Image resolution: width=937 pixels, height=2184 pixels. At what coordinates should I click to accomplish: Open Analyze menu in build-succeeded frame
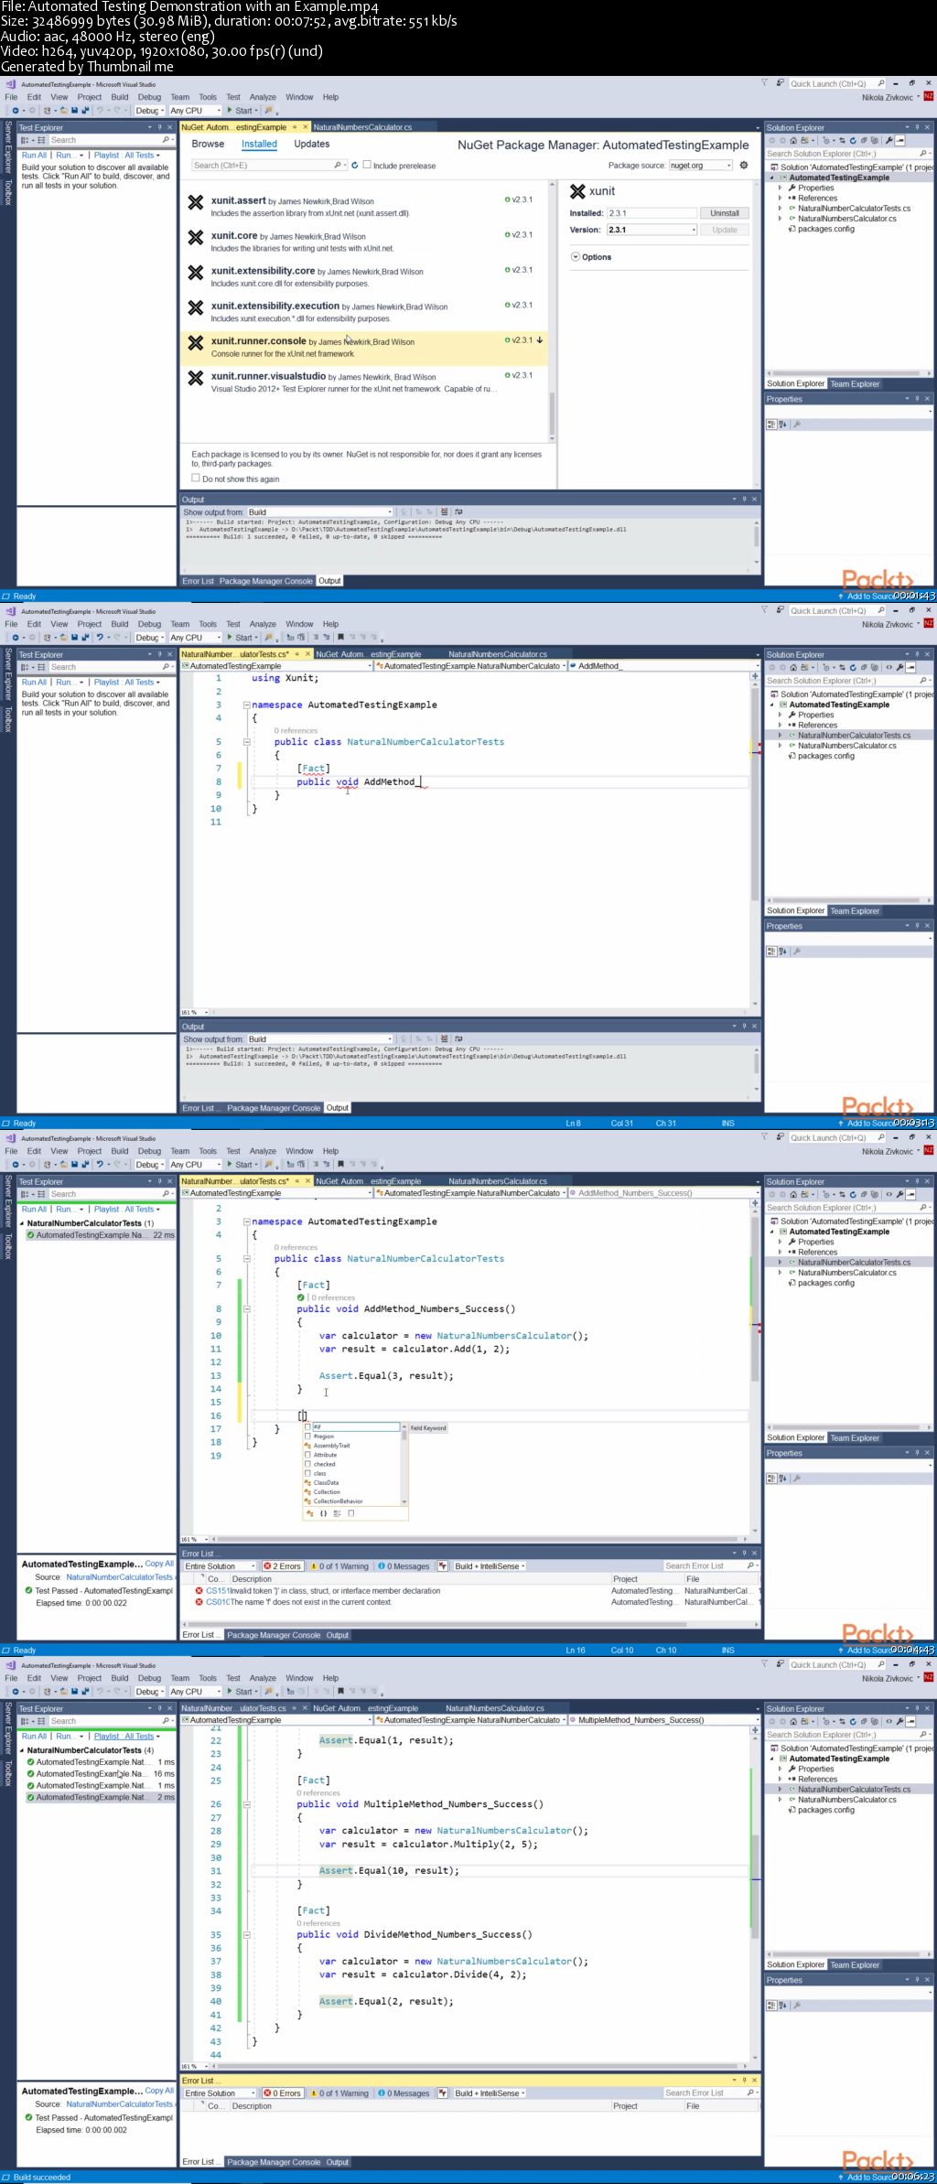point(263,1678)
